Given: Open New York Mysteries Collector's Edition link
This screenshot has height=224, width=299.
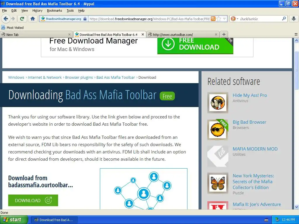Looking at the screenshot, I should [253, 181].
